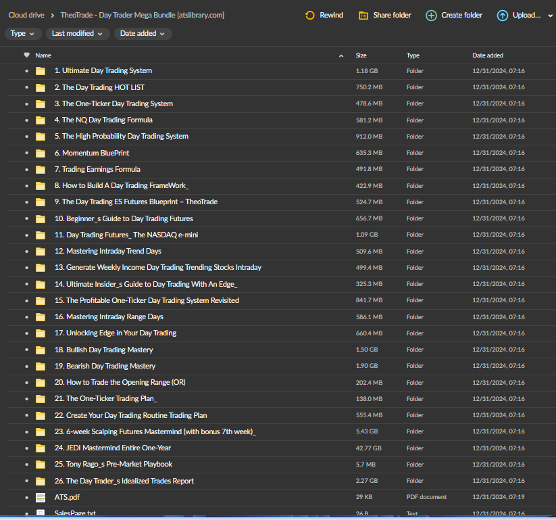The height and width of the screenshot is (520, 556).
Task: Click the Upload arrow icon
Action: point(501,15)
